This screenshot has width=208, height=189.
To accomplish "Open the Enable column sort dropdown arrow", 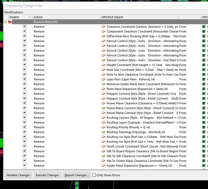I will point(30,17).
